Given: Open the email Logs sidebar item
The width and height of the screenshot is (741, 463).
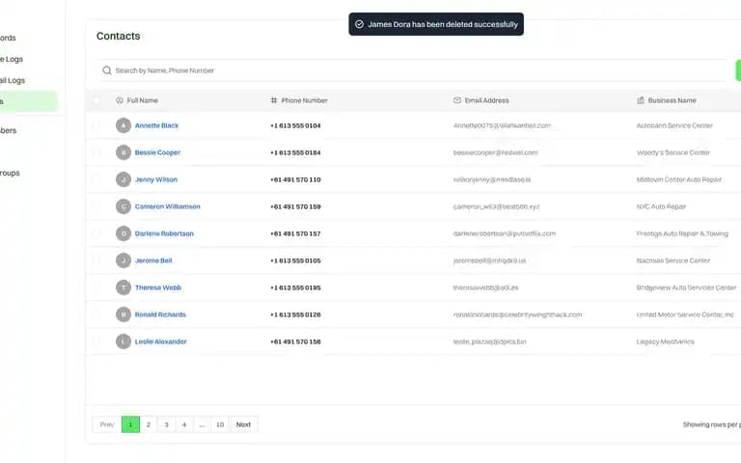Looking at the screenshot, I should tap(14, 80).
